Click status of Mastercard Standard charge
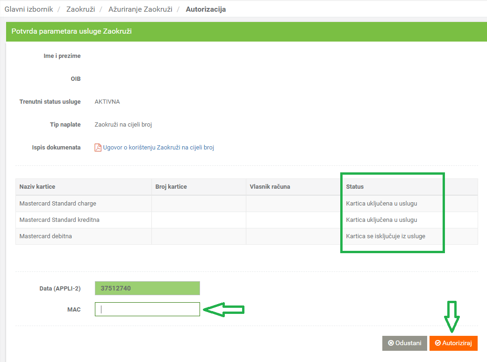Viewport: 487px width, 362px height. tap(381, 203)
